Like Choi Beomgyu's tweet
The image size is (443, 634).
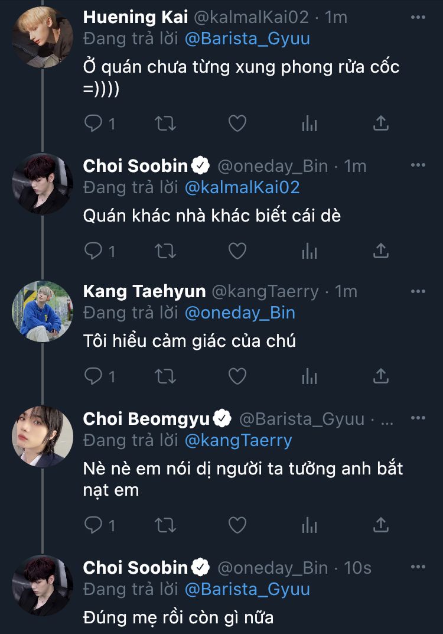(237, 524)
